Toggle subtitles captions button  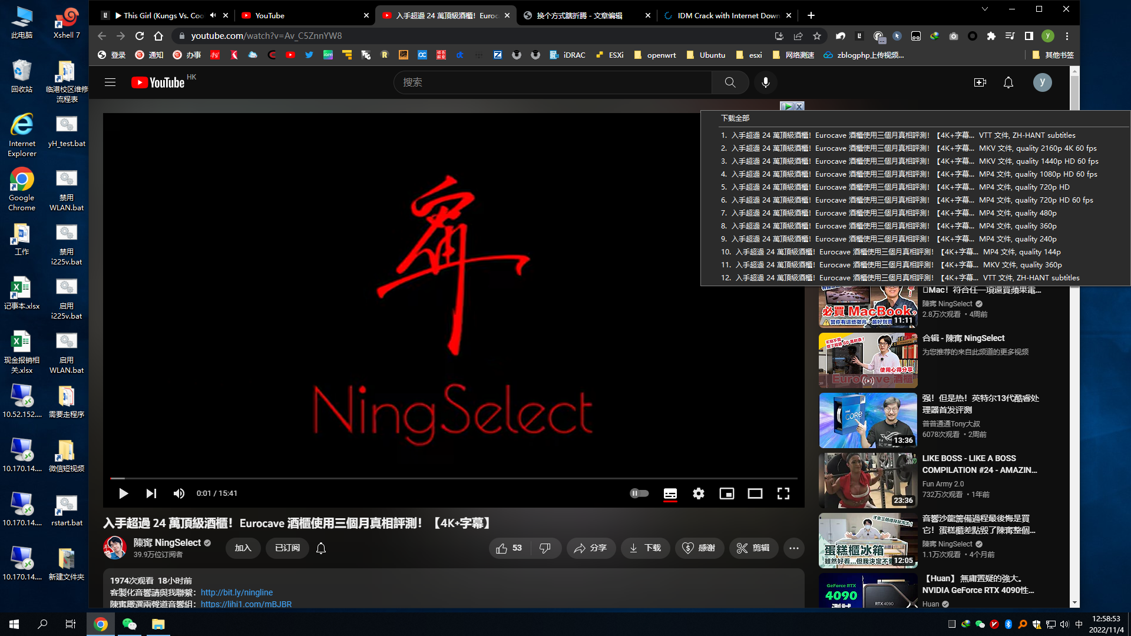coord(670,493)
